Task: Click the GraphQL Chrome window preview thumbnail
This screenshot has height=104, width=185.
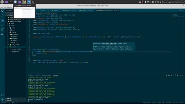Action: point(24,12)
